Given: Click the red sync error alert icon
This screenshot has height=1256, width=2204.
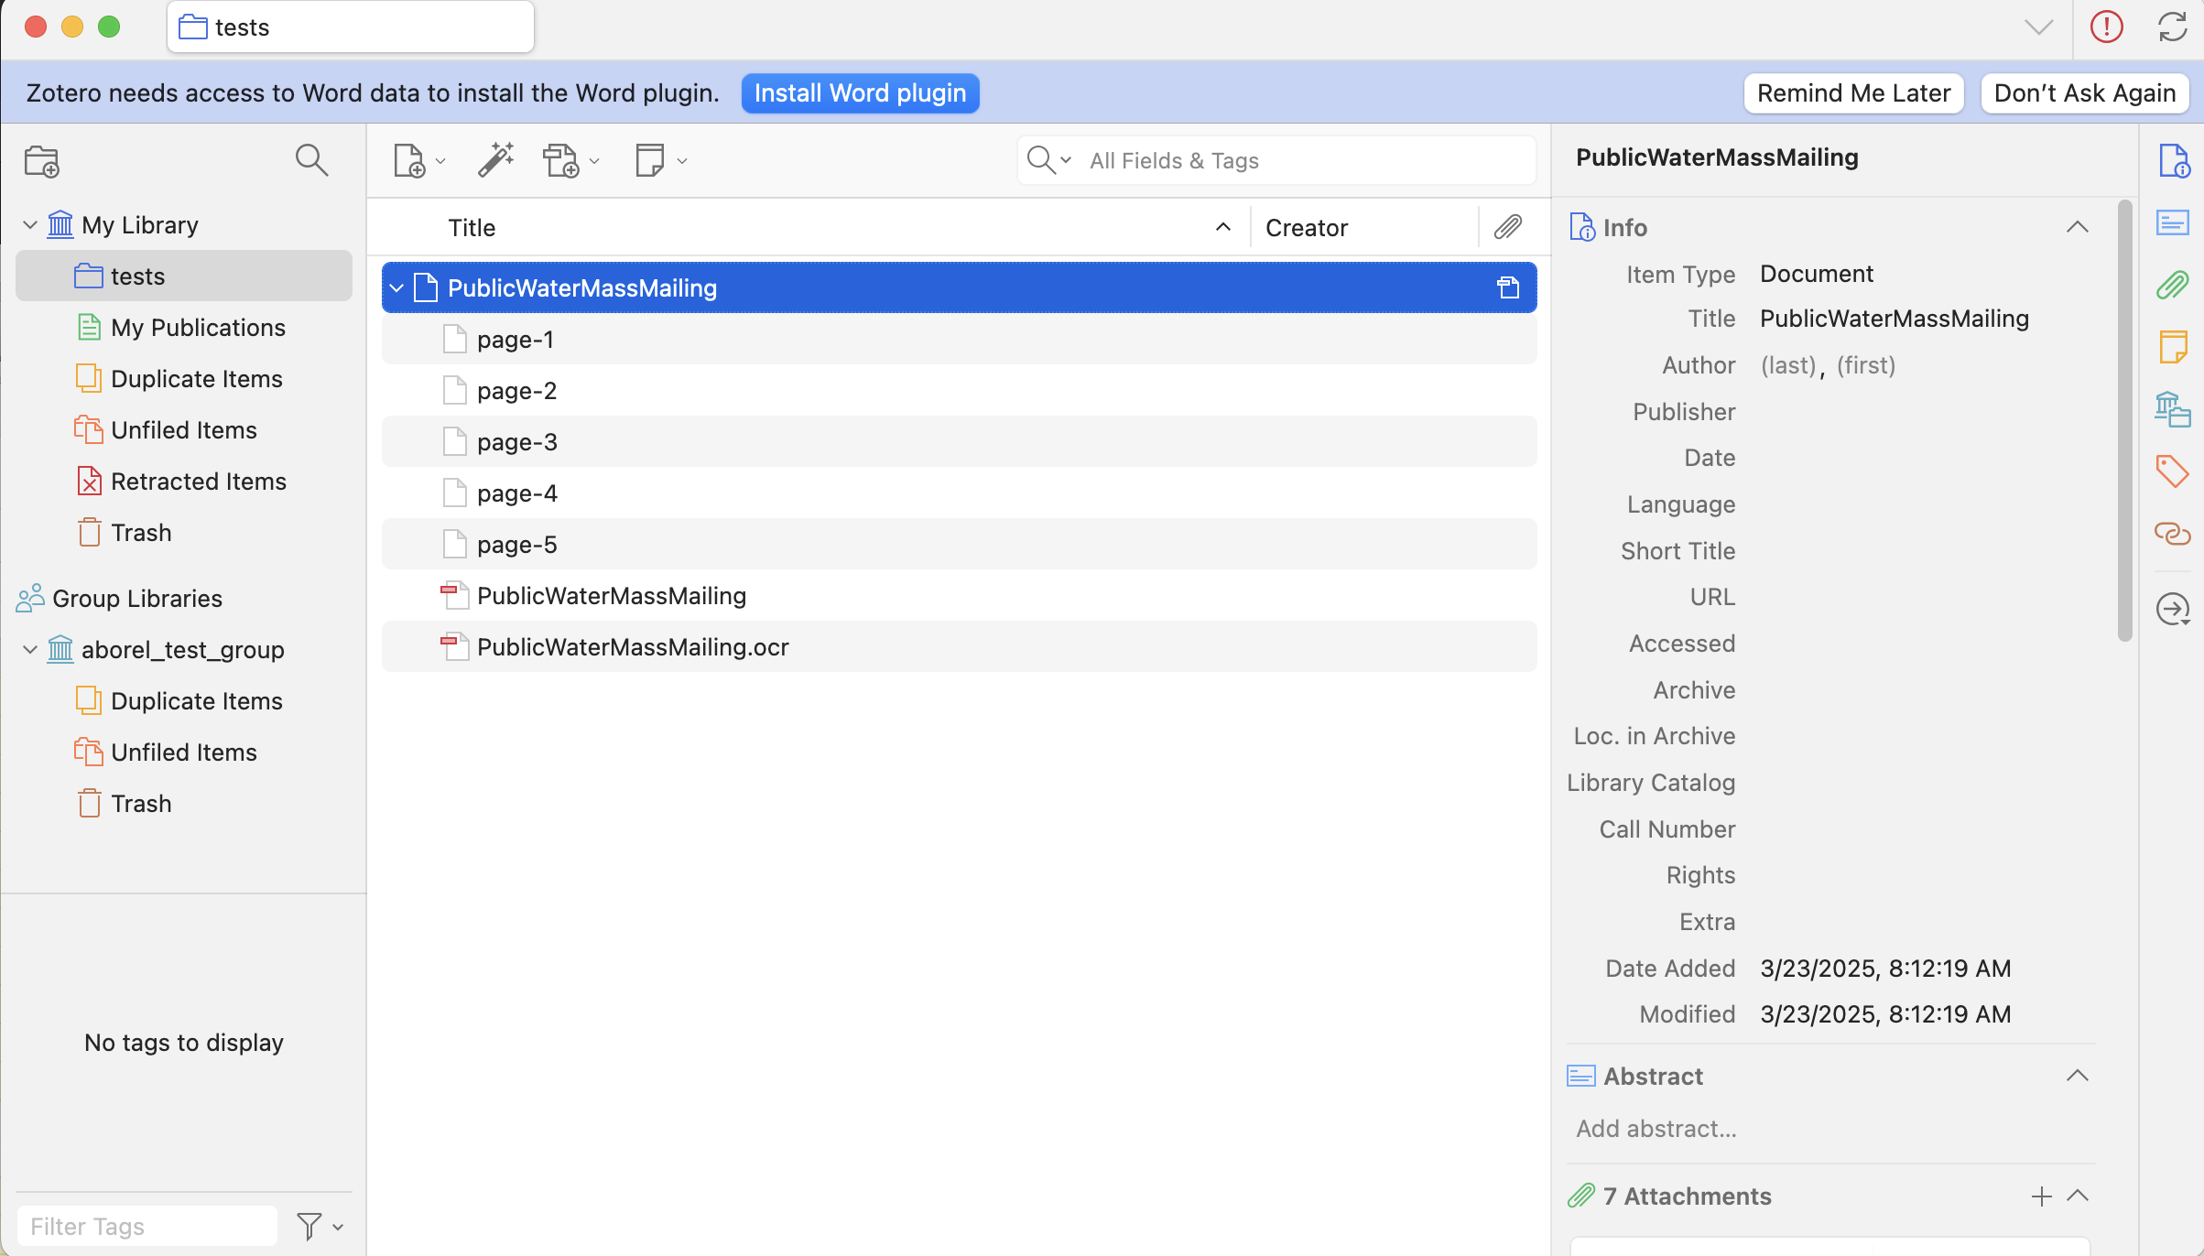Looking at the screenshot, I should point(2106,27).
